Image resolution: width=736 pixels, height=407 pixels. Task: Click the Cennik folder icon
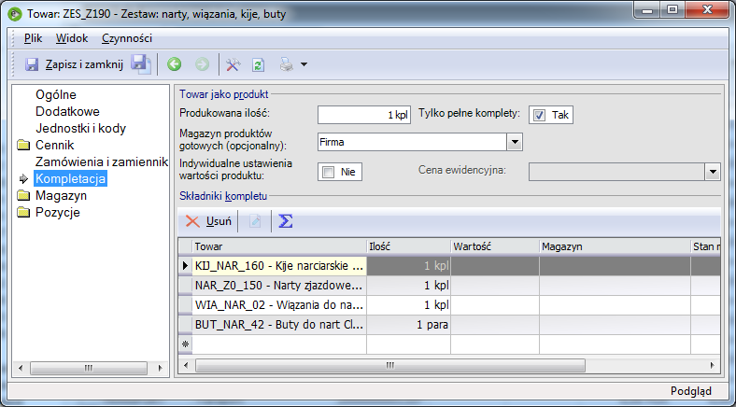[23, 146]
